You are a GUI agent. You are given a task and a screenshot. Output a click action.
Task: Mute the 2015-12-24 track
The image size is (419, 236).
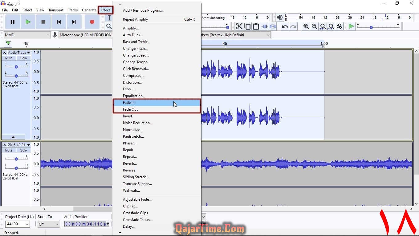9,150
